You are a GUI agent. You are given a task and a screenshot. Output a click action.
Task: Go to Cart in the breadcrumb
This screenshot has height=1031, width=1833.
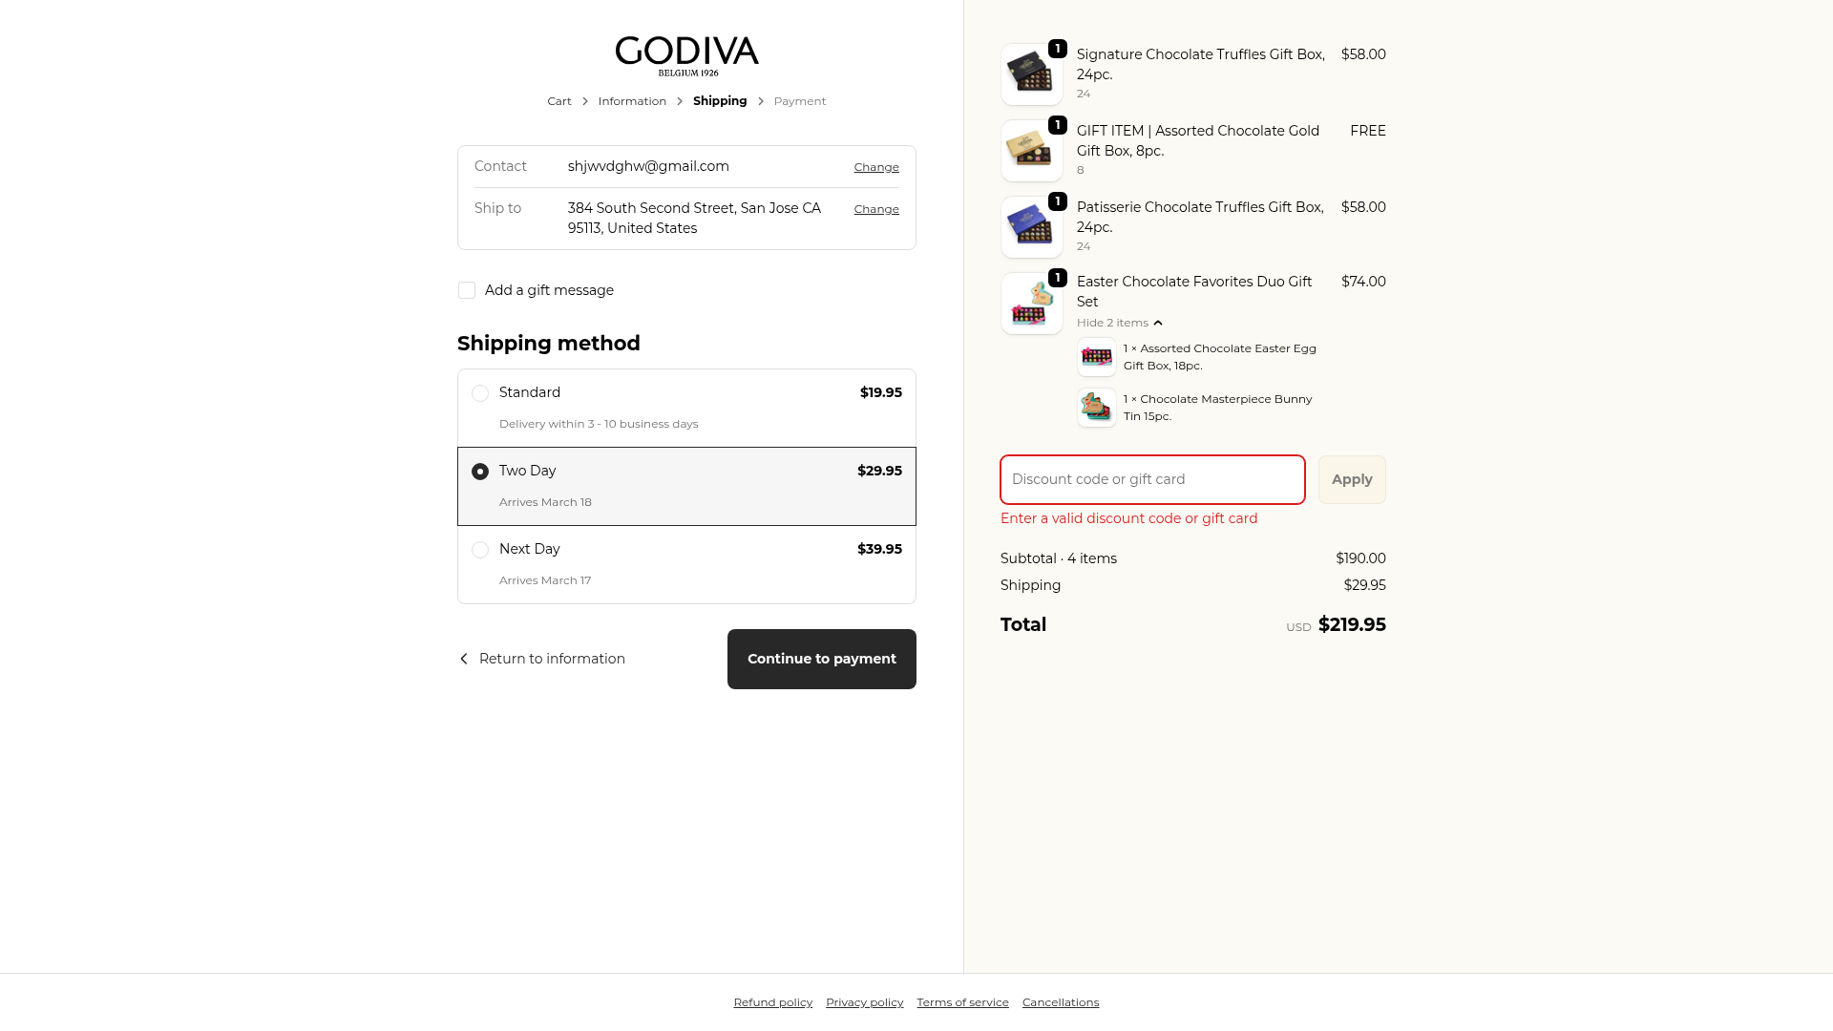(x=559, y=101)
